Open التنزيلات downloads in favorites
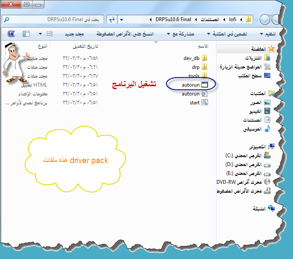 [x=257, y=58]
